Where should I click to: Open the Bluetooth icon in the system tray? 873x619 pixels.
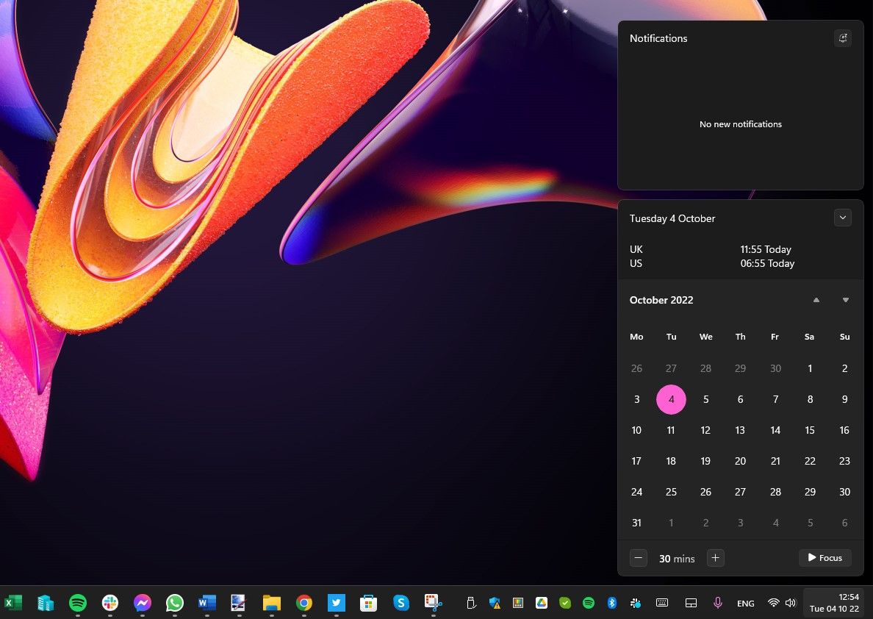click(x=611, y=602)
